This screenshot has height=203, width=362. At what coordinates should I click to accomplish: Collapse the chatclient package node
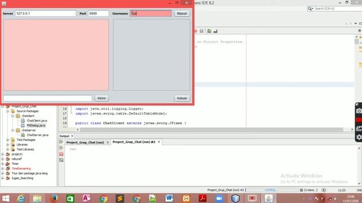click(12, 116)
